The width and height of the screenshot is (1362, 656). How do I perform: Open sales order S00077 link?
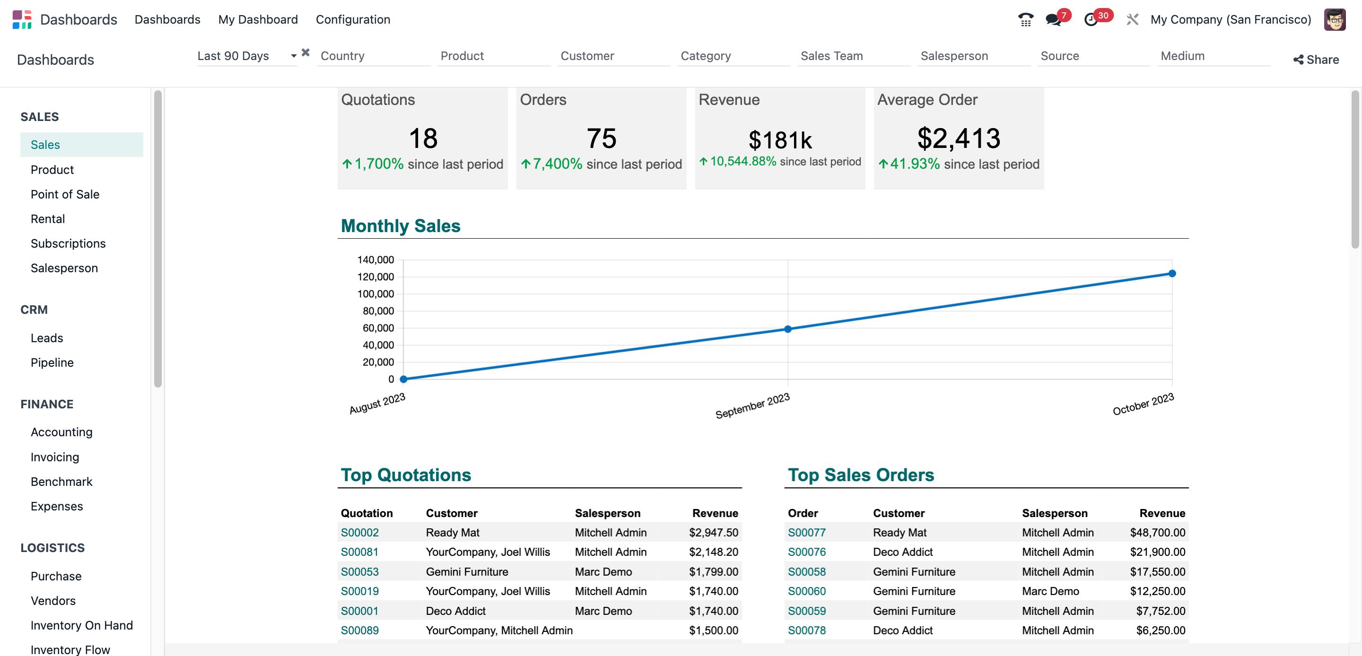pos(806,532)
